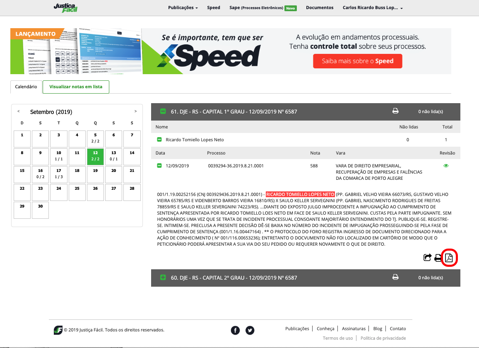Click the Total column header
Viewport: 479px width, 348px height.
click(447, 127)
